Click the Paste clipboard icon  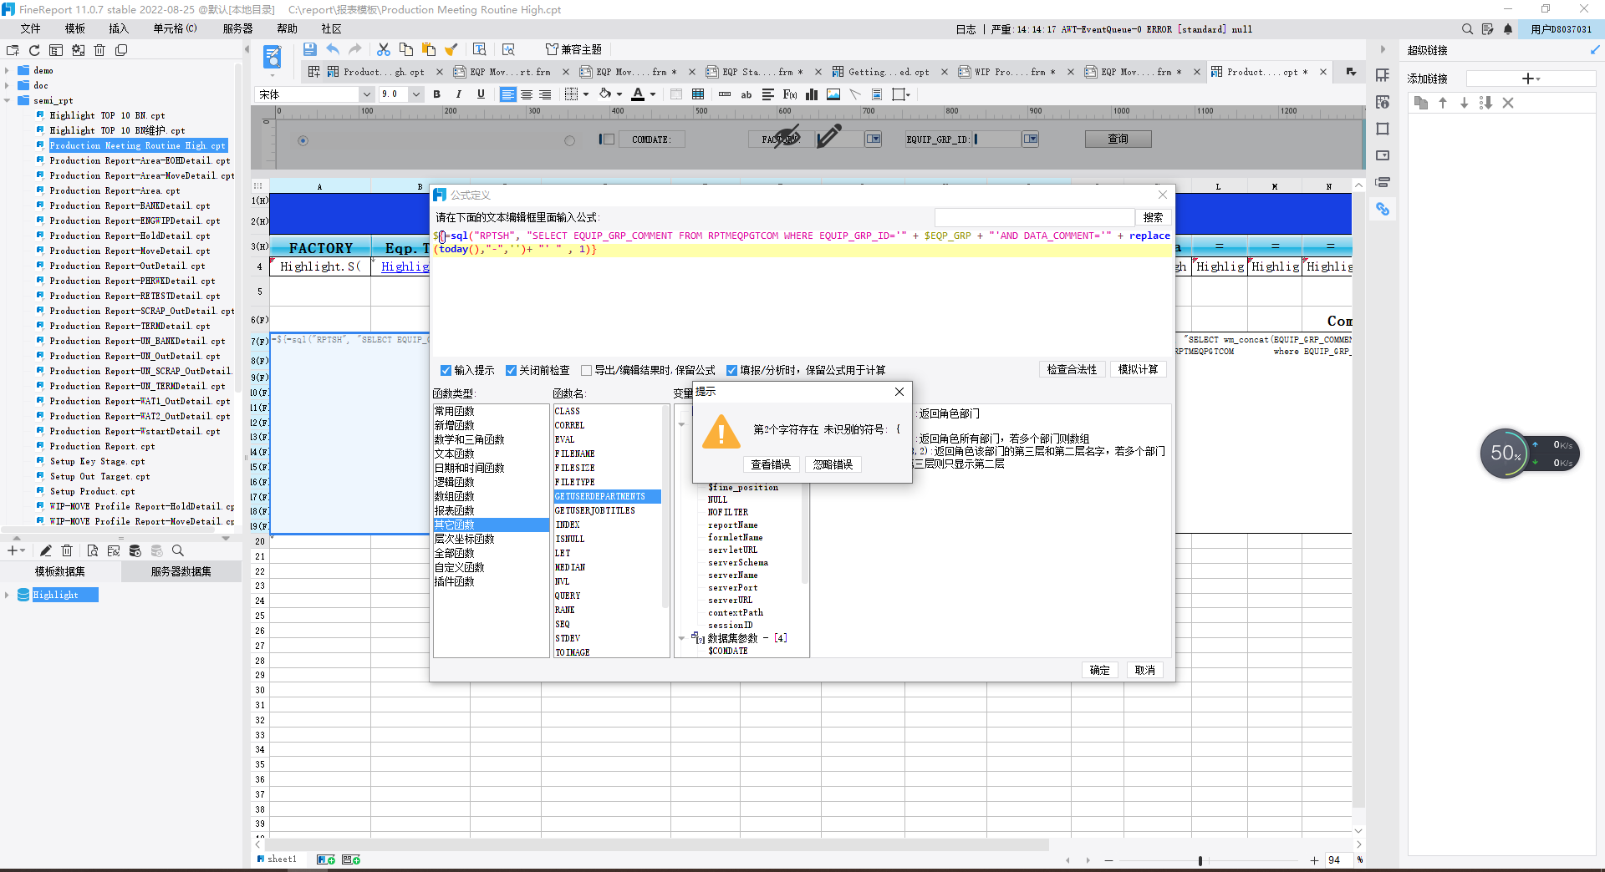[x=429, y=49]
